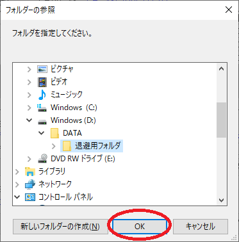Expand the ピクチャ tree node

point(29,69)
